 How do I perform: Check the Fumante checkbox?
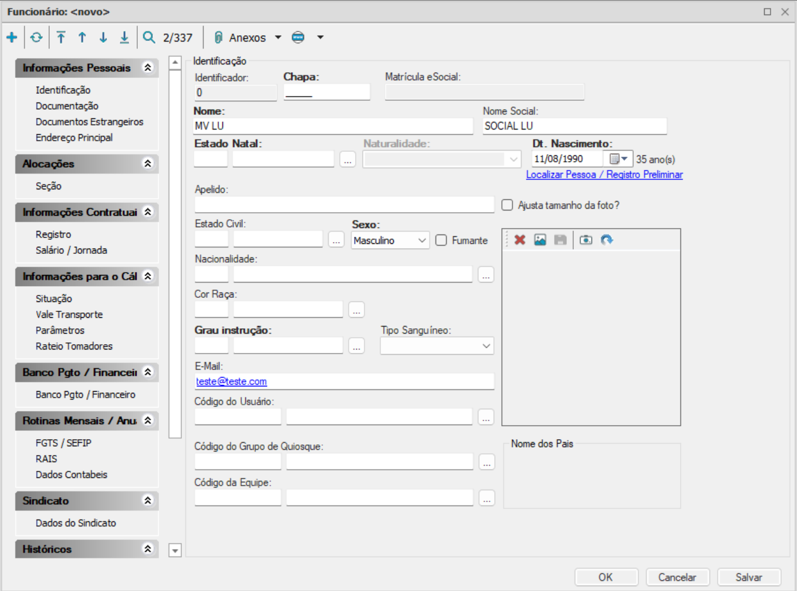[x=441, y=240]
